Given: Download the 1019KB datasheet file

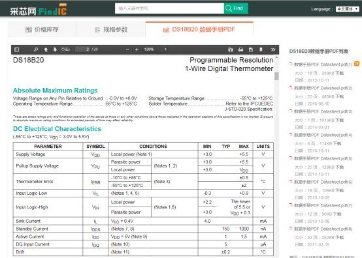Looking at the screenshot, I should [339, 120].
